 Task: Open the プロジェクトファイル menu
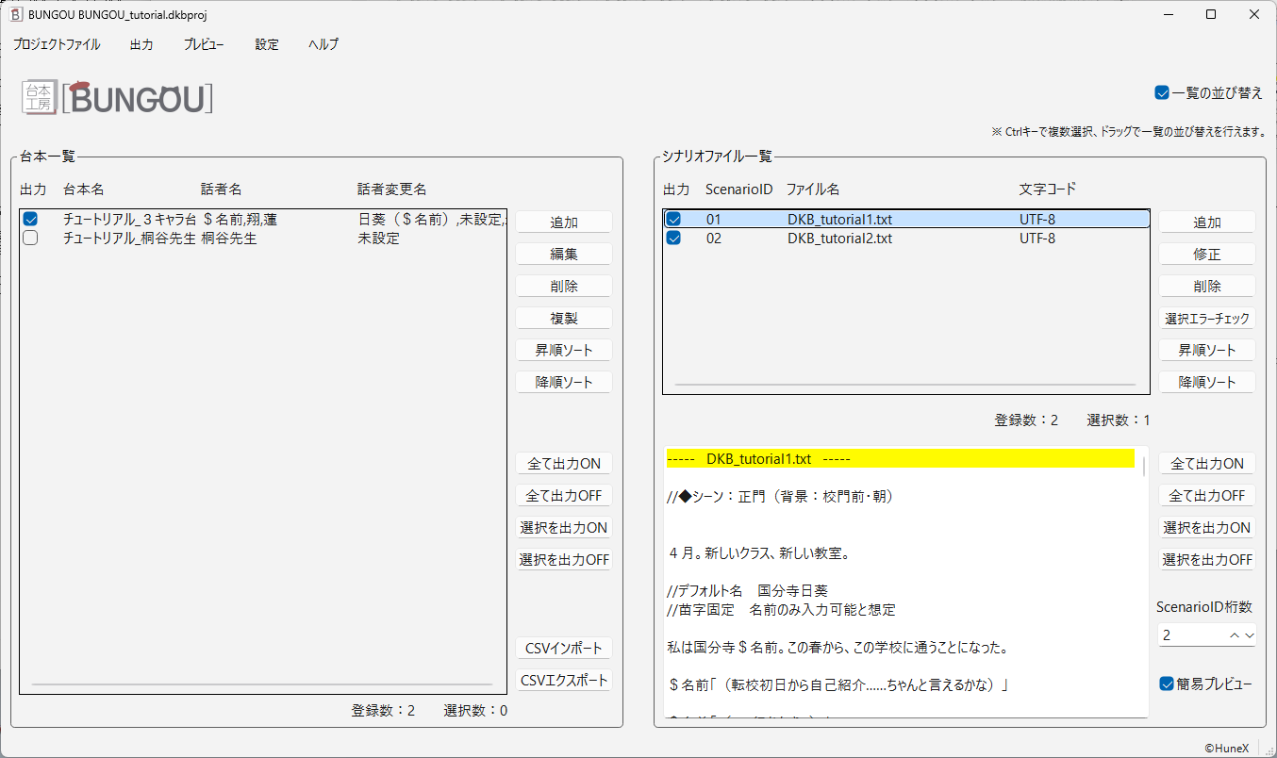pyautogui.click(x=57, y=44)
